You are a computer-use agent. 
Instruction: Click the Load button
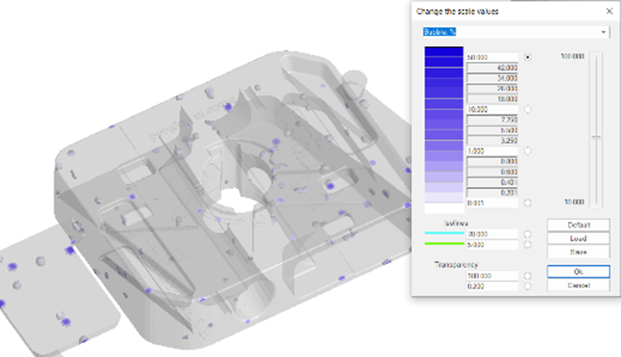pyautogui.click(x=579, y=239)
